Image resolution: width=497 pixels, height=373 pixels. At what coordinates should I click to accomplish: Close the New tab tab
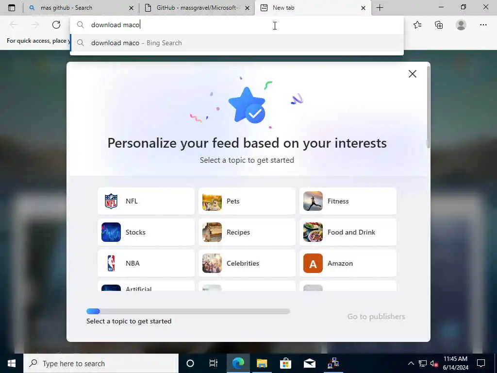tap(363, 8)
